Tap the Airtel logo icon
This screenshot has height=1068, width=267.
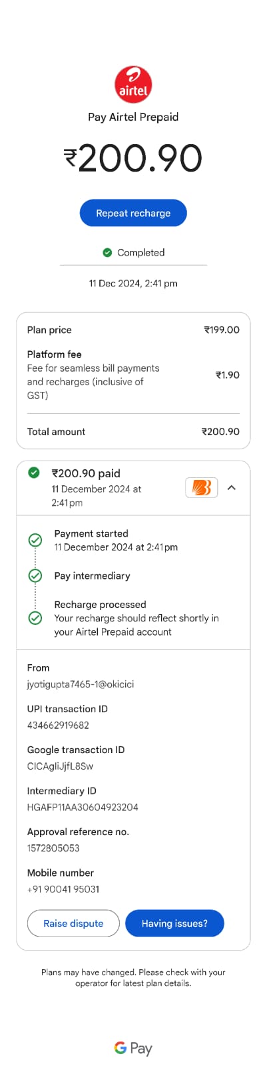click(x=133, y=85)
